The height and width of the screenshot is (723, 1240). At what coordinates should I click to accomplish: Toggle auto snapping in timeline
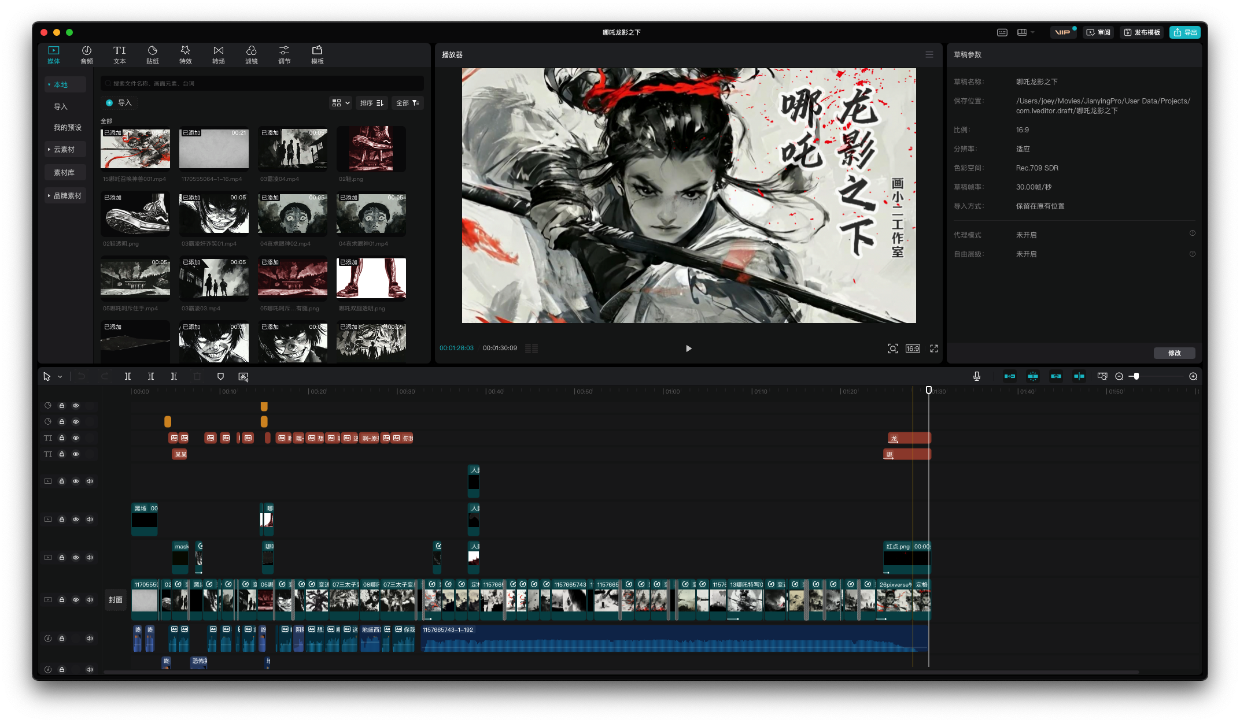coord(1033,376)
